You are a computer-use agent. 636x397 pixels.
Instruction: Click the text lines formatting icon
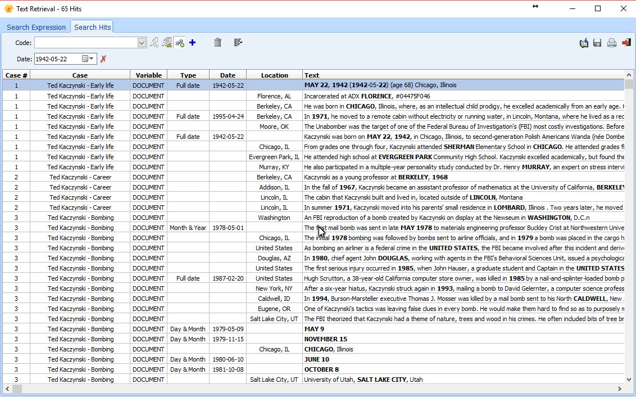click(x=238, y=42)
